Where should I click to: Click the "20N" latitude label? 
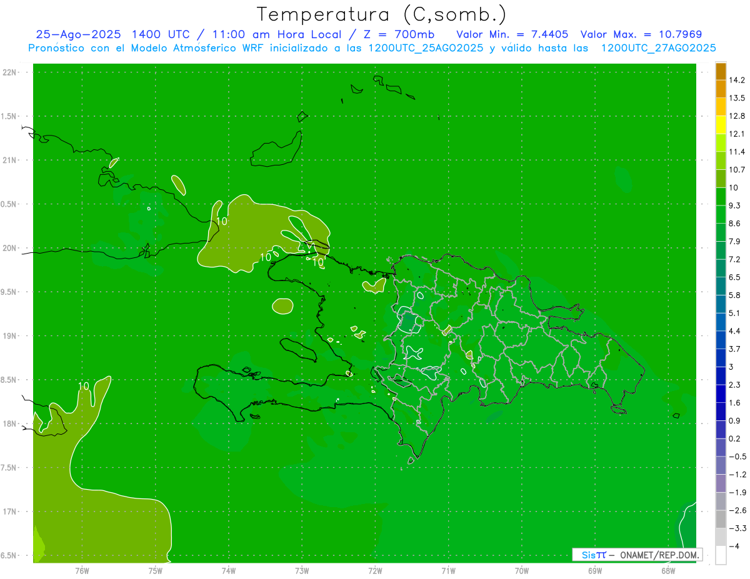click(x=11, y=248)
